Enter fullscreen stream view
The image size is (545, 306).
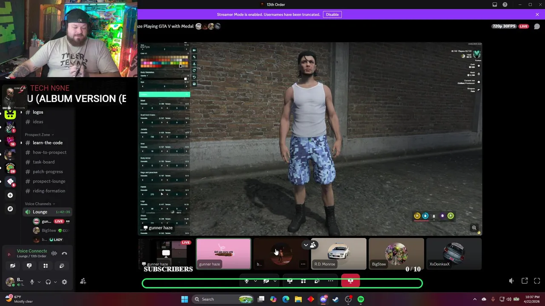537,281
